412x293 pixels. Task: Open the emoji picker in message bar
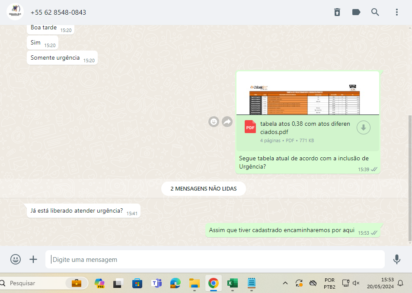pos(16,259)
